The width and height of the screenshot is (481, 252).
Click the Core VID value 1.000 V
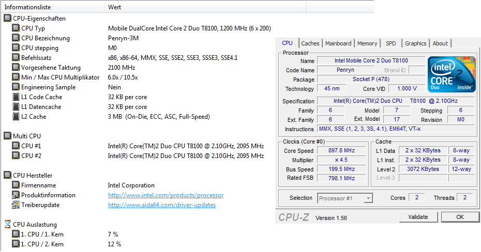point(407,88)
